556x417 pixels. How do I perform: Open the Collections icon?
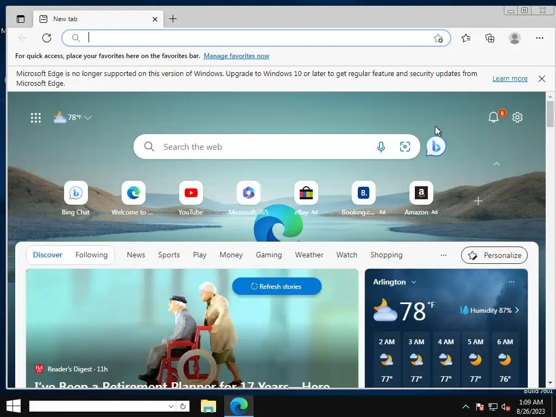pos(490,38)
